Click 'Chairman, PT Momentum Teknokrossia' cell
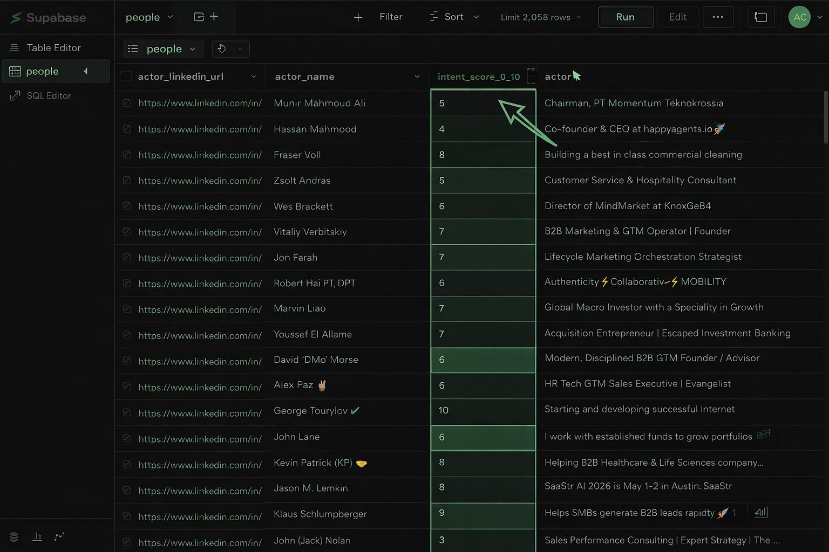829x552 pixels. (x=634, y=103)
